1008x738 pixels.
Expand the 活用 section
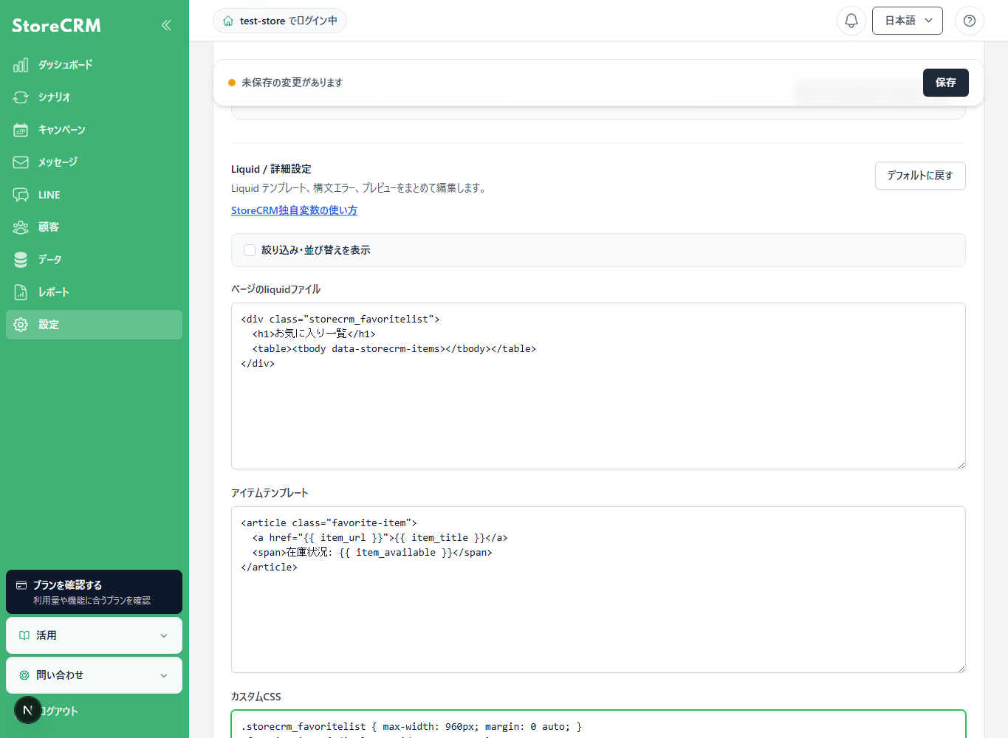94,635
